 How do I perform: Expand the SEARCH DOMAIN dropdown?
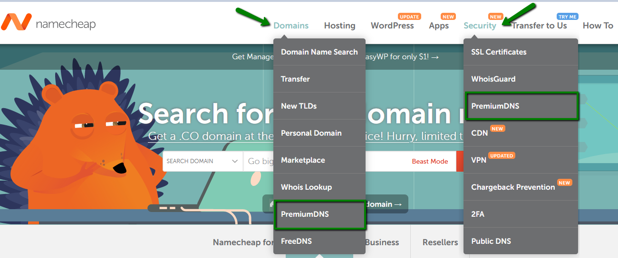click(203, 161)
